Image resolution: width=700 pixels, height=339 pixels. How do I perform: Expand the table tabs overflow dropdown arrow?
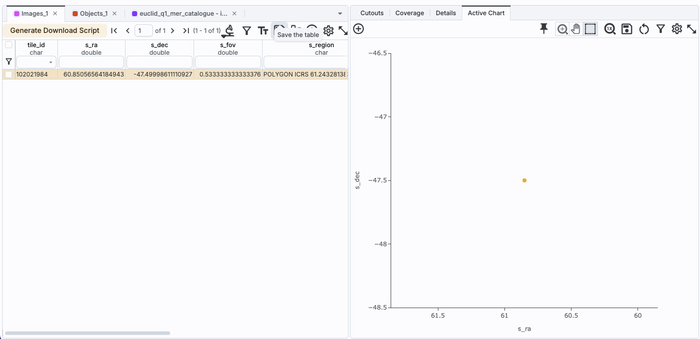click(x=340, y=14)
